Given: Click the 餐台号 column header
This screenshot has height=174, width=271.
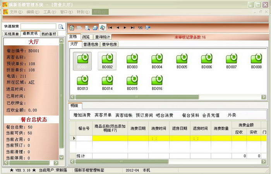Looking at the screenshot, I should [84, 128].
